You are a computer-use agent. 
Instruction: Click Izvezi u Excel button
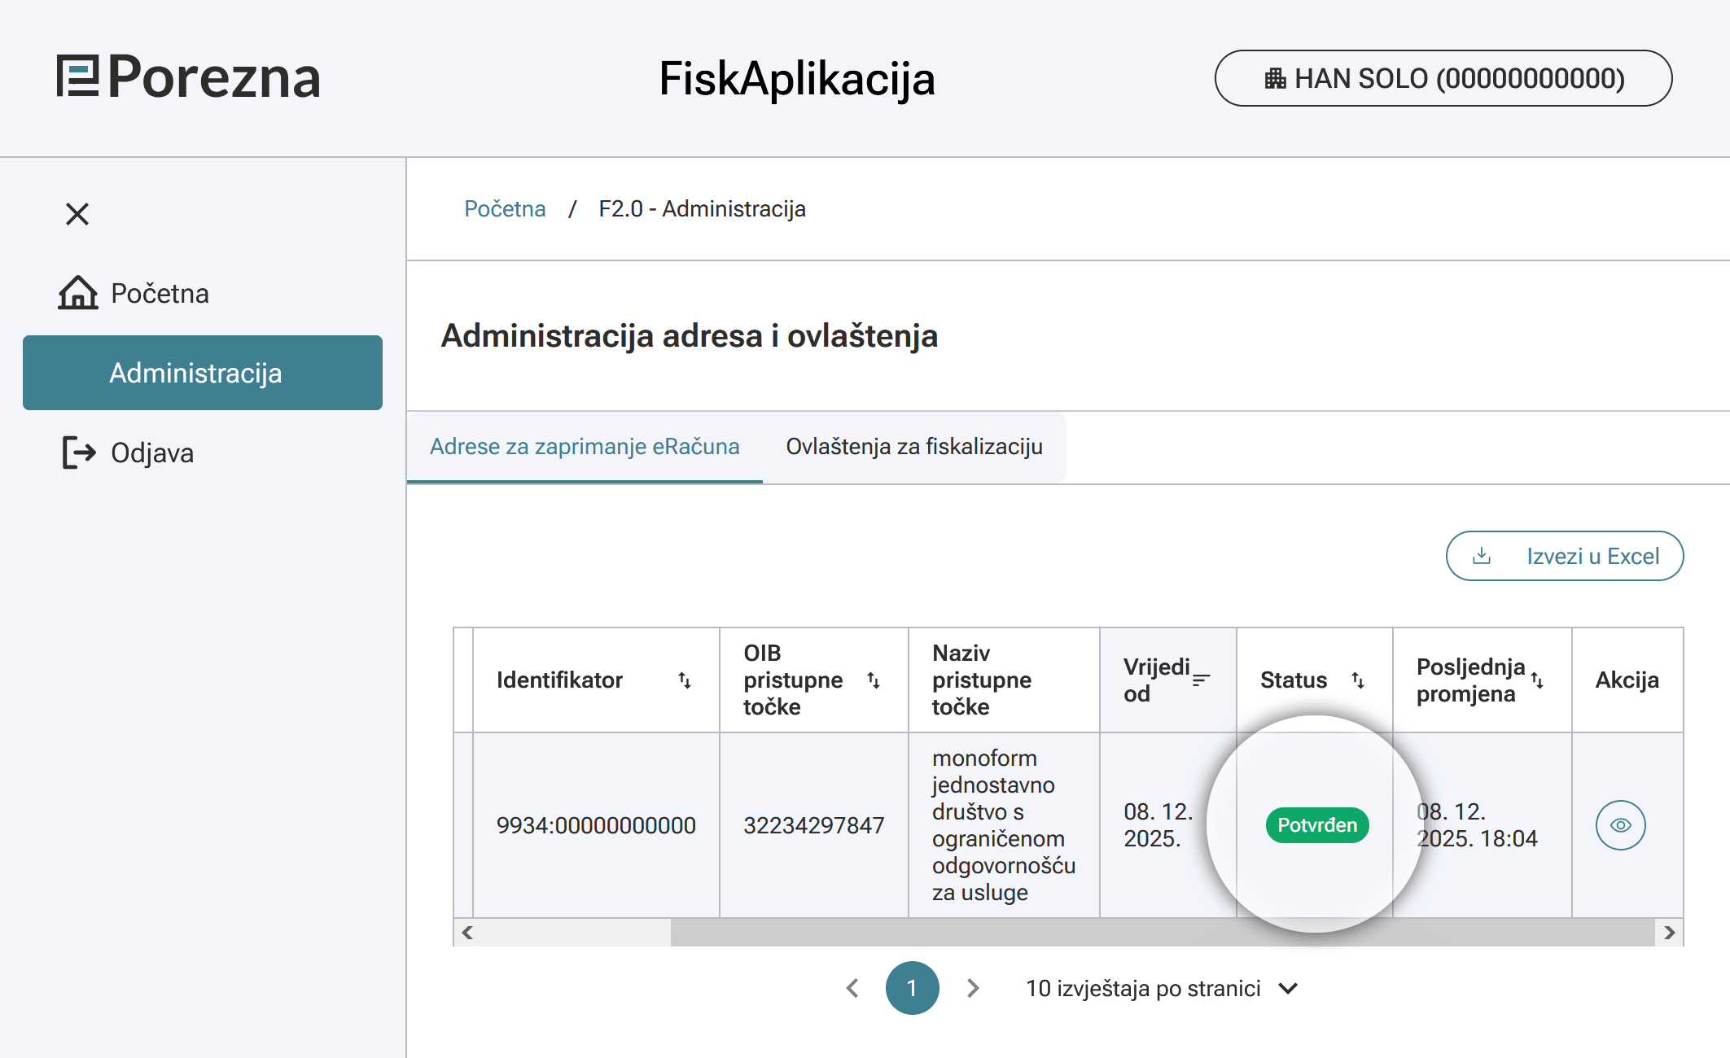click(x=1564, y=556)
